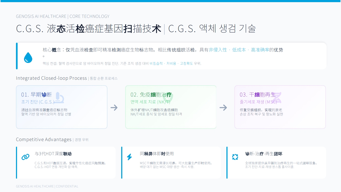Click the GENOSIS AI HEALTHCARE | CORE TECHNOLOGY header
Image resolution: width=341 pixels, height=192 pixels.
(x=63, y=16)
